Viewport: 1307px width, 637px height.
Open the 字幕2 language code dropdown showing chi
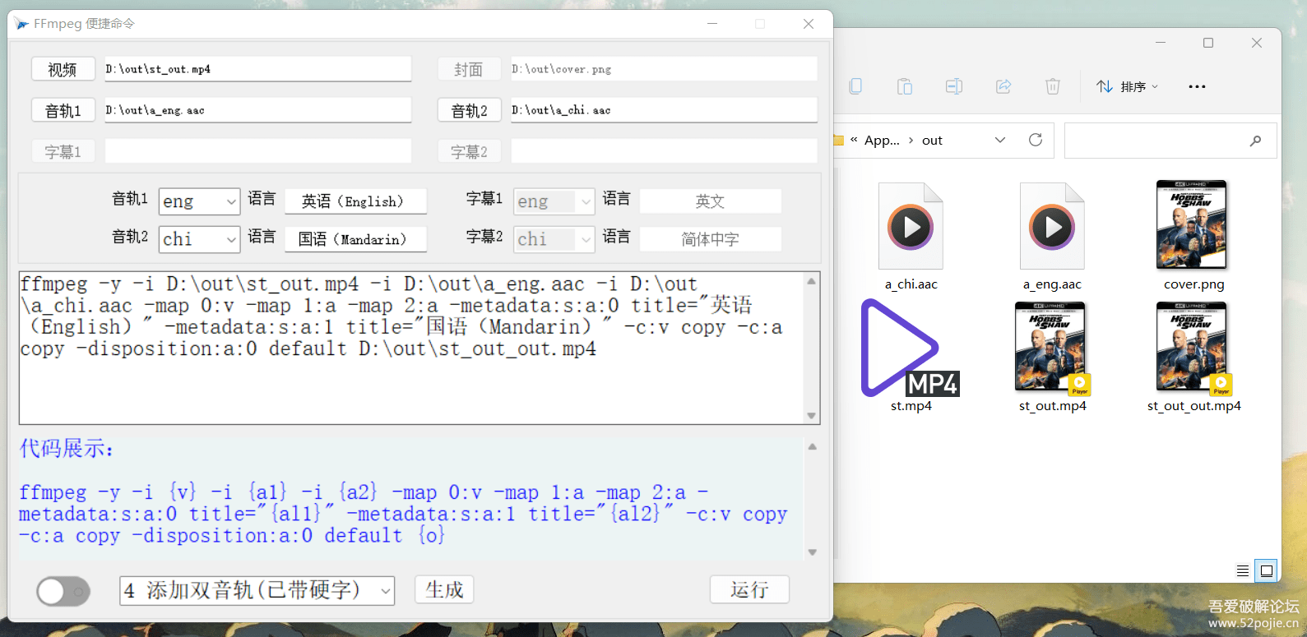(554, 239)
